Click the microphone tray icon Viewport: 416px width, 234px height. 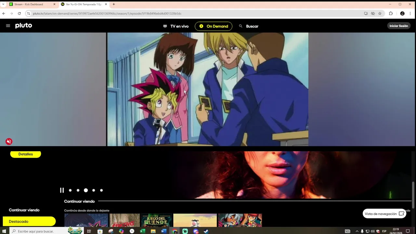click(362, 231)
